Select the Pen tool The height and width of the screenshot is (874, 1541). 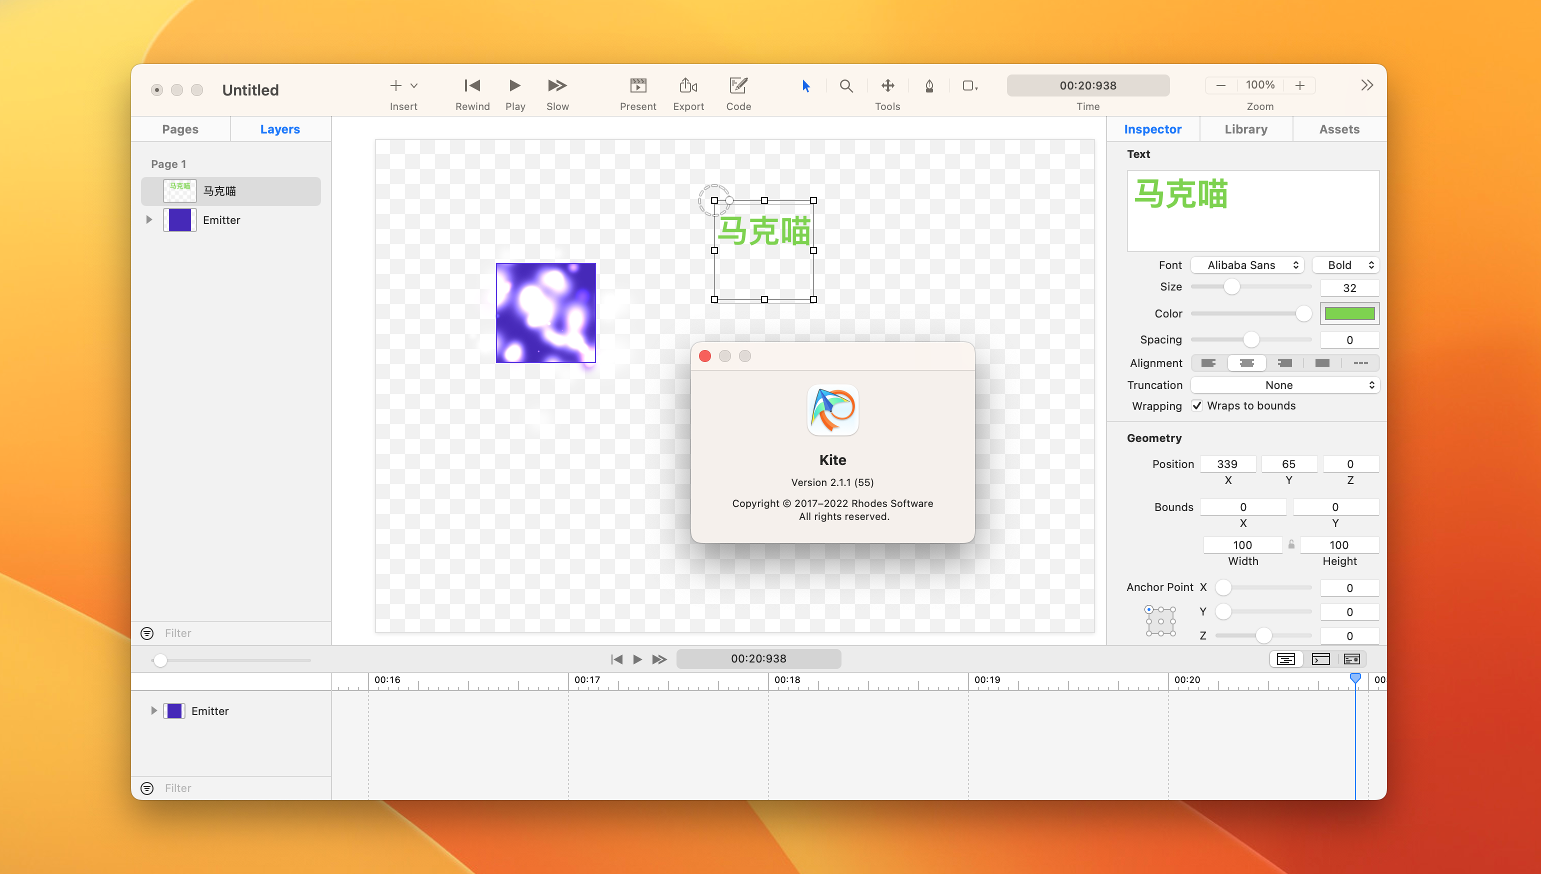[929, 86]
